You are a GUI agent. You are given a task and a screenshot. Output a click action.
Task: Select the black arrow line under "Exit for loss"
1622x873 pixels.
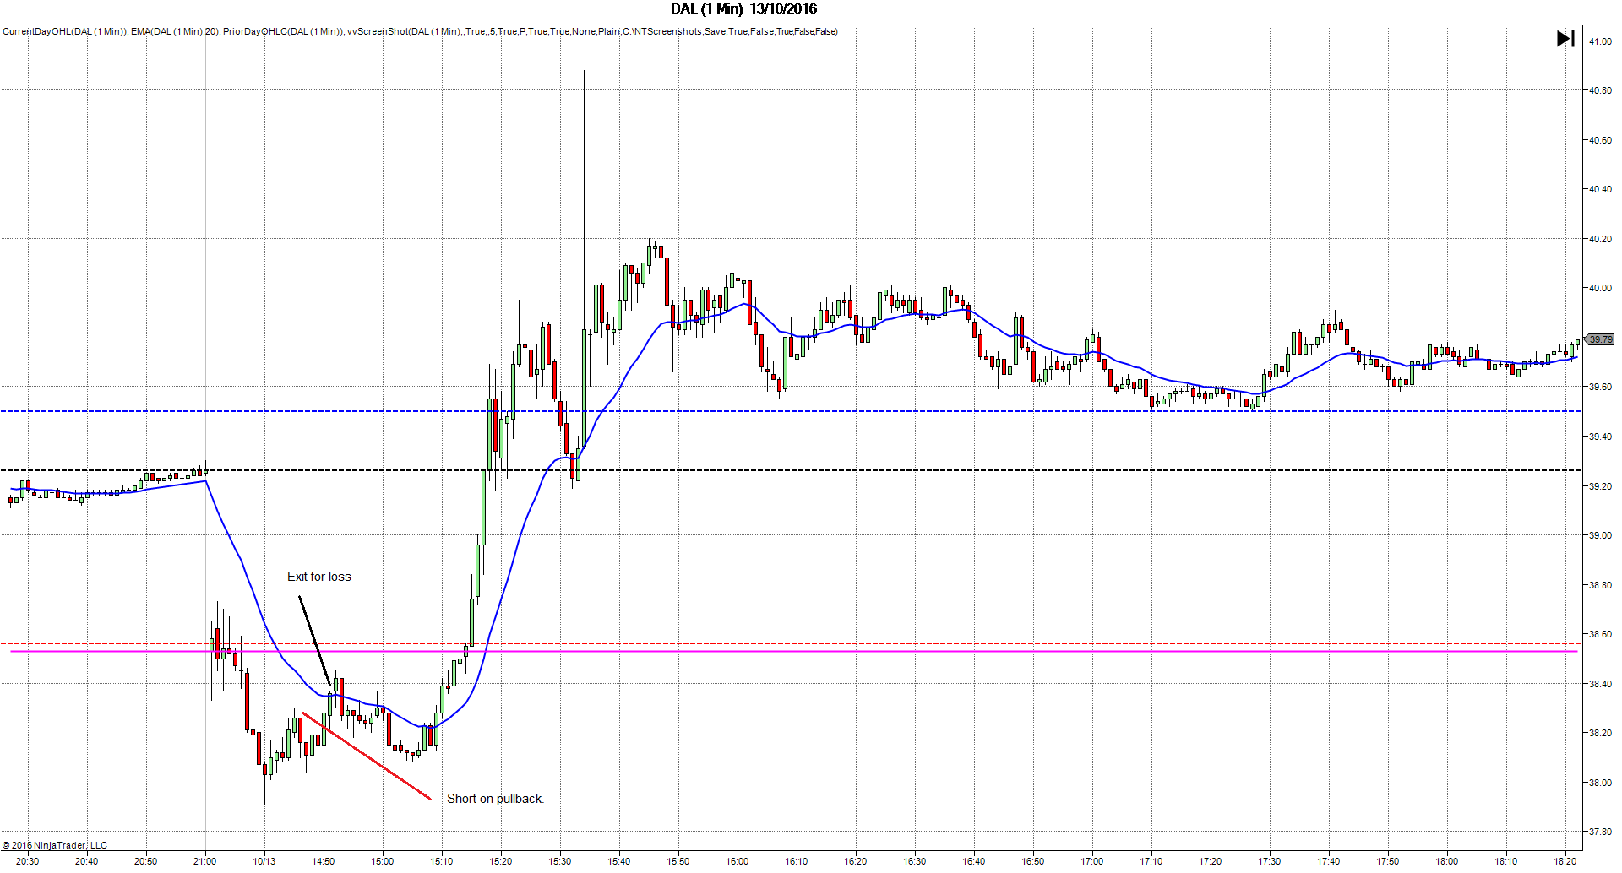(x=314, y=642)
